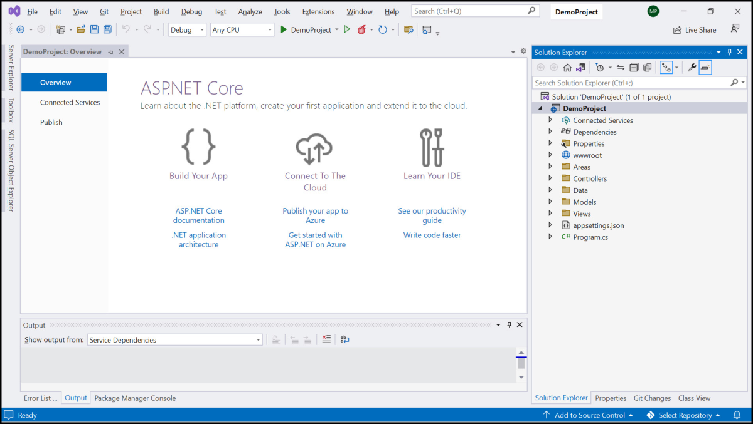Switch to the Package Manager Console tab

coord(135,398)
